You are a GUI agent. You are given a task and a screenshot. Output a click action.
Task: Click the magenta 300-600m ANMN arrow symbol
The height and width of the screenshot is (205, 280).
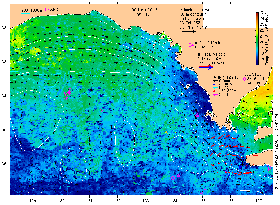[x=216, y=95]
